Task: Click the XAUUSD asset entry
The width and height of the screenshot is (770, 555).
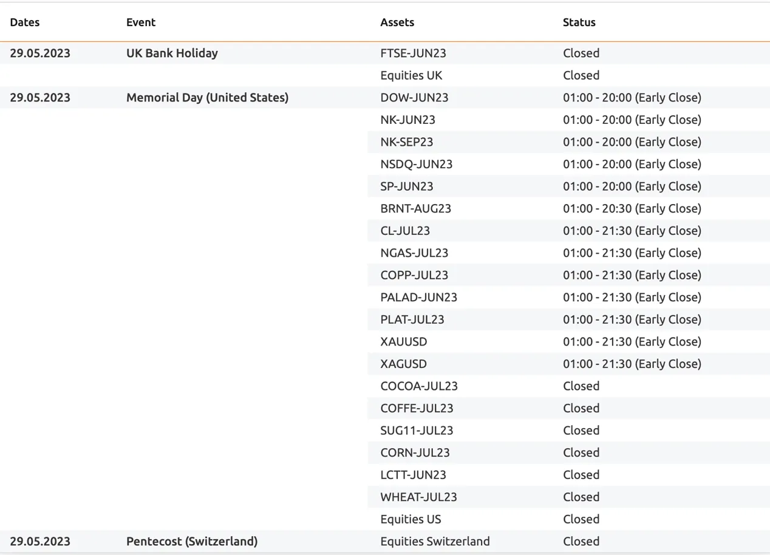Action: [x=404, y=341]
